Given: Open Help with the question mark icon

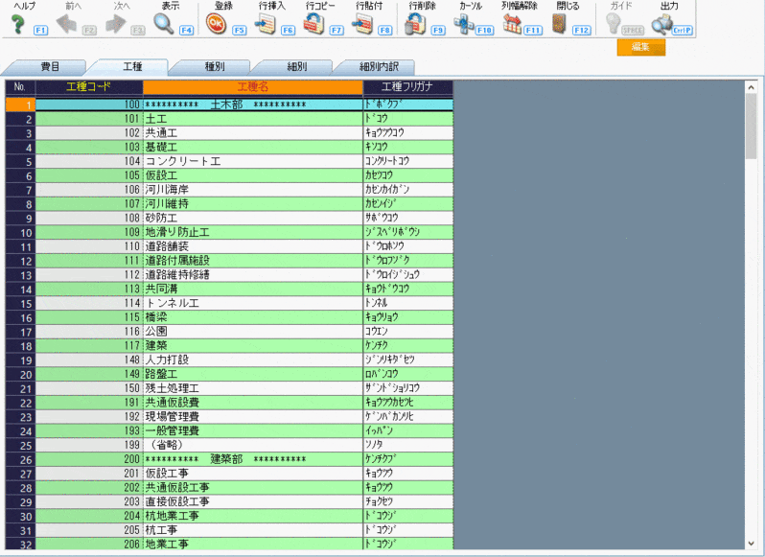Looking at the screenshot, I should tap(18, 24).
